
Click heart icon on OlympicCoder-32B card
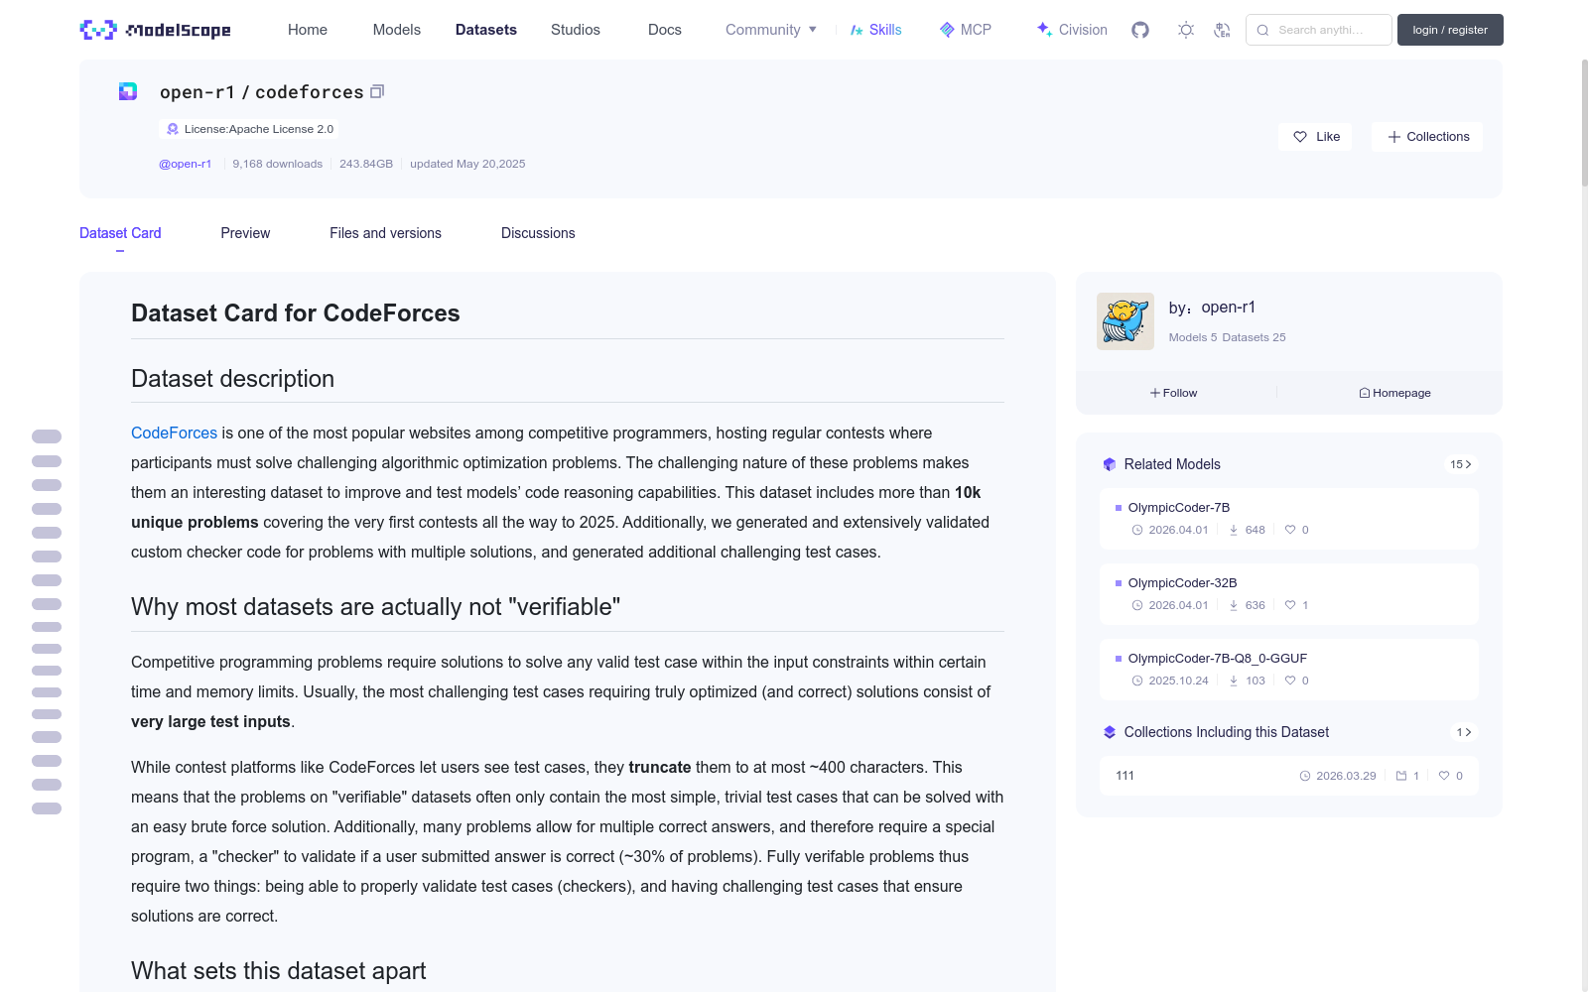click(1290, 605)
